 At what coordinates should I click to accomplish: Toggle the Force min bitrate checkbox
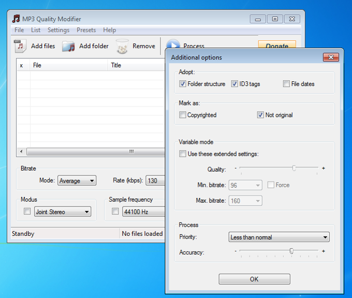click(271, 185)
